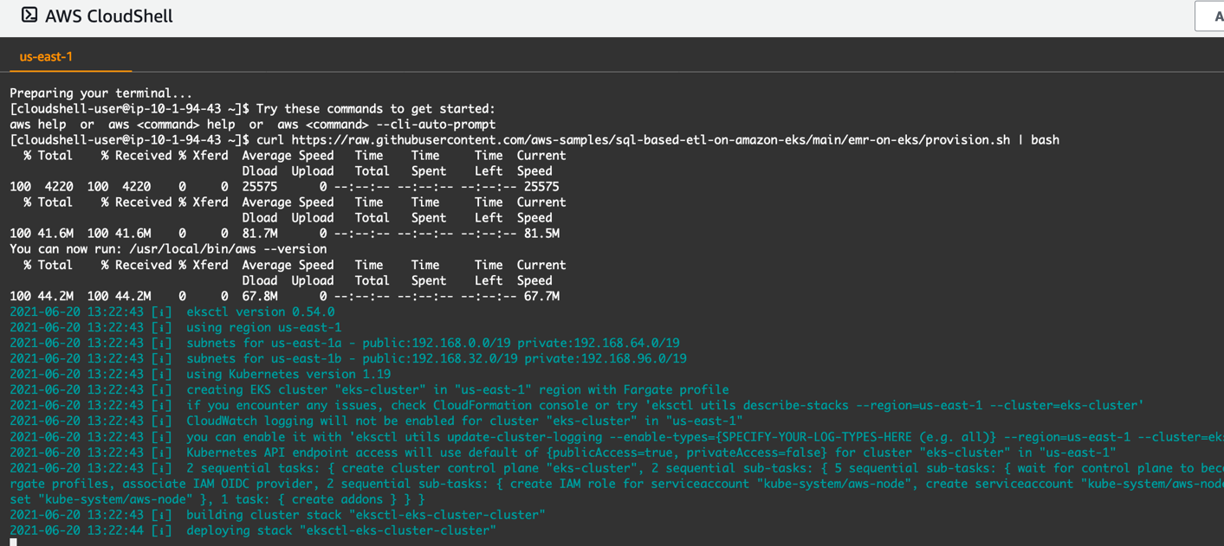Click 'CloudWatch logging will not be enabled' line

click(376, 421)
